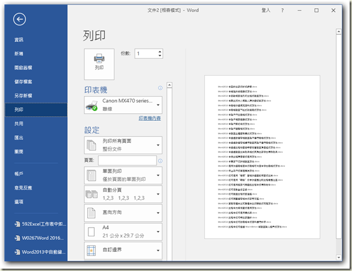Click the Word2013中自動 document icon
This screenshot has width=352, height=271.
pos(17,252)
